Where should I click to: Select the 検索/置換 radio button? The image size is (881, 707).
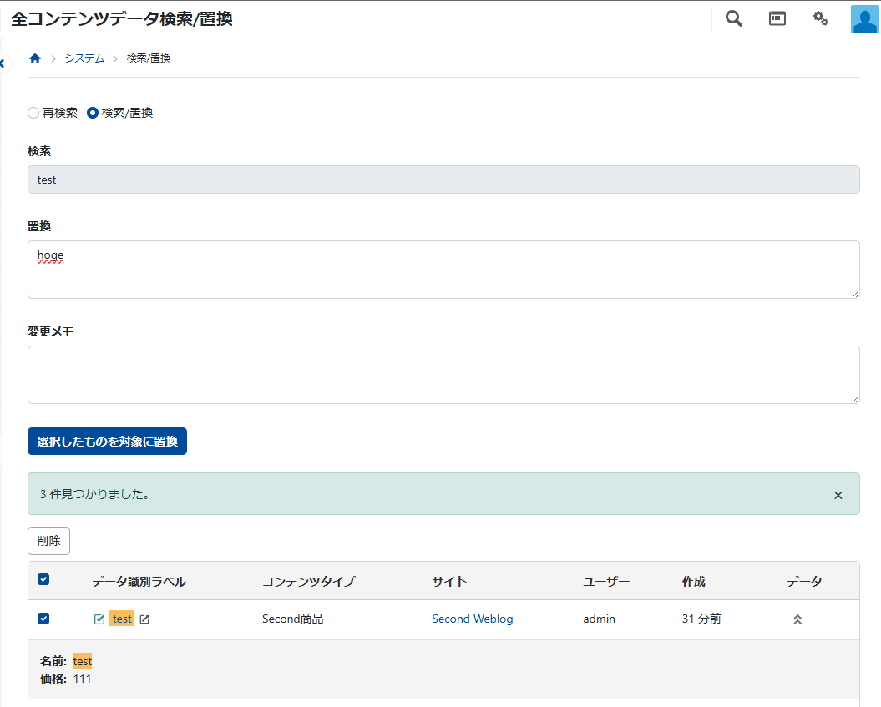coord(93,113)
